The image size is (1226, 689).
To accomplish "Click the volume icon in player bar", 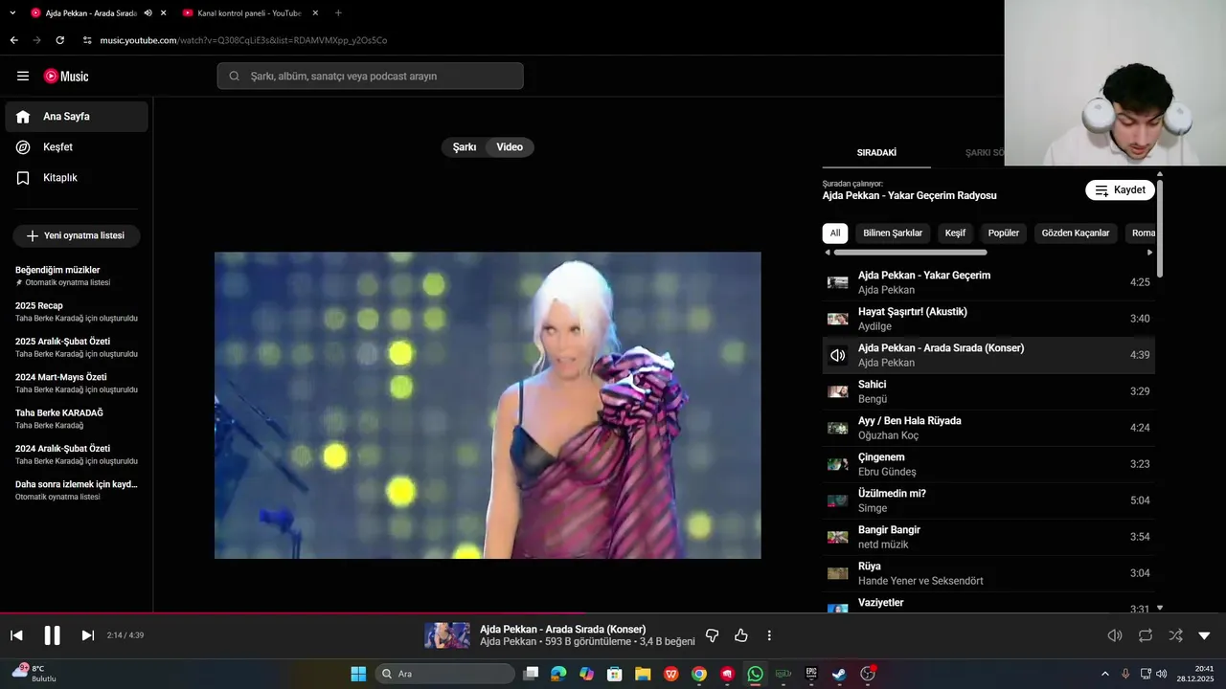I will tap(1115, 635).
